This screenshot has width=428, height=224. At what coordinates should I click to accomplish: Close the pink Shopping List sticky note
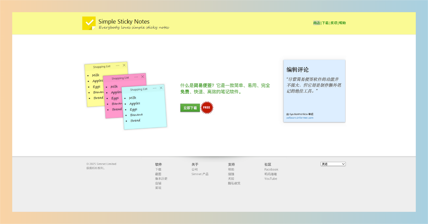[x=142, y=77]
